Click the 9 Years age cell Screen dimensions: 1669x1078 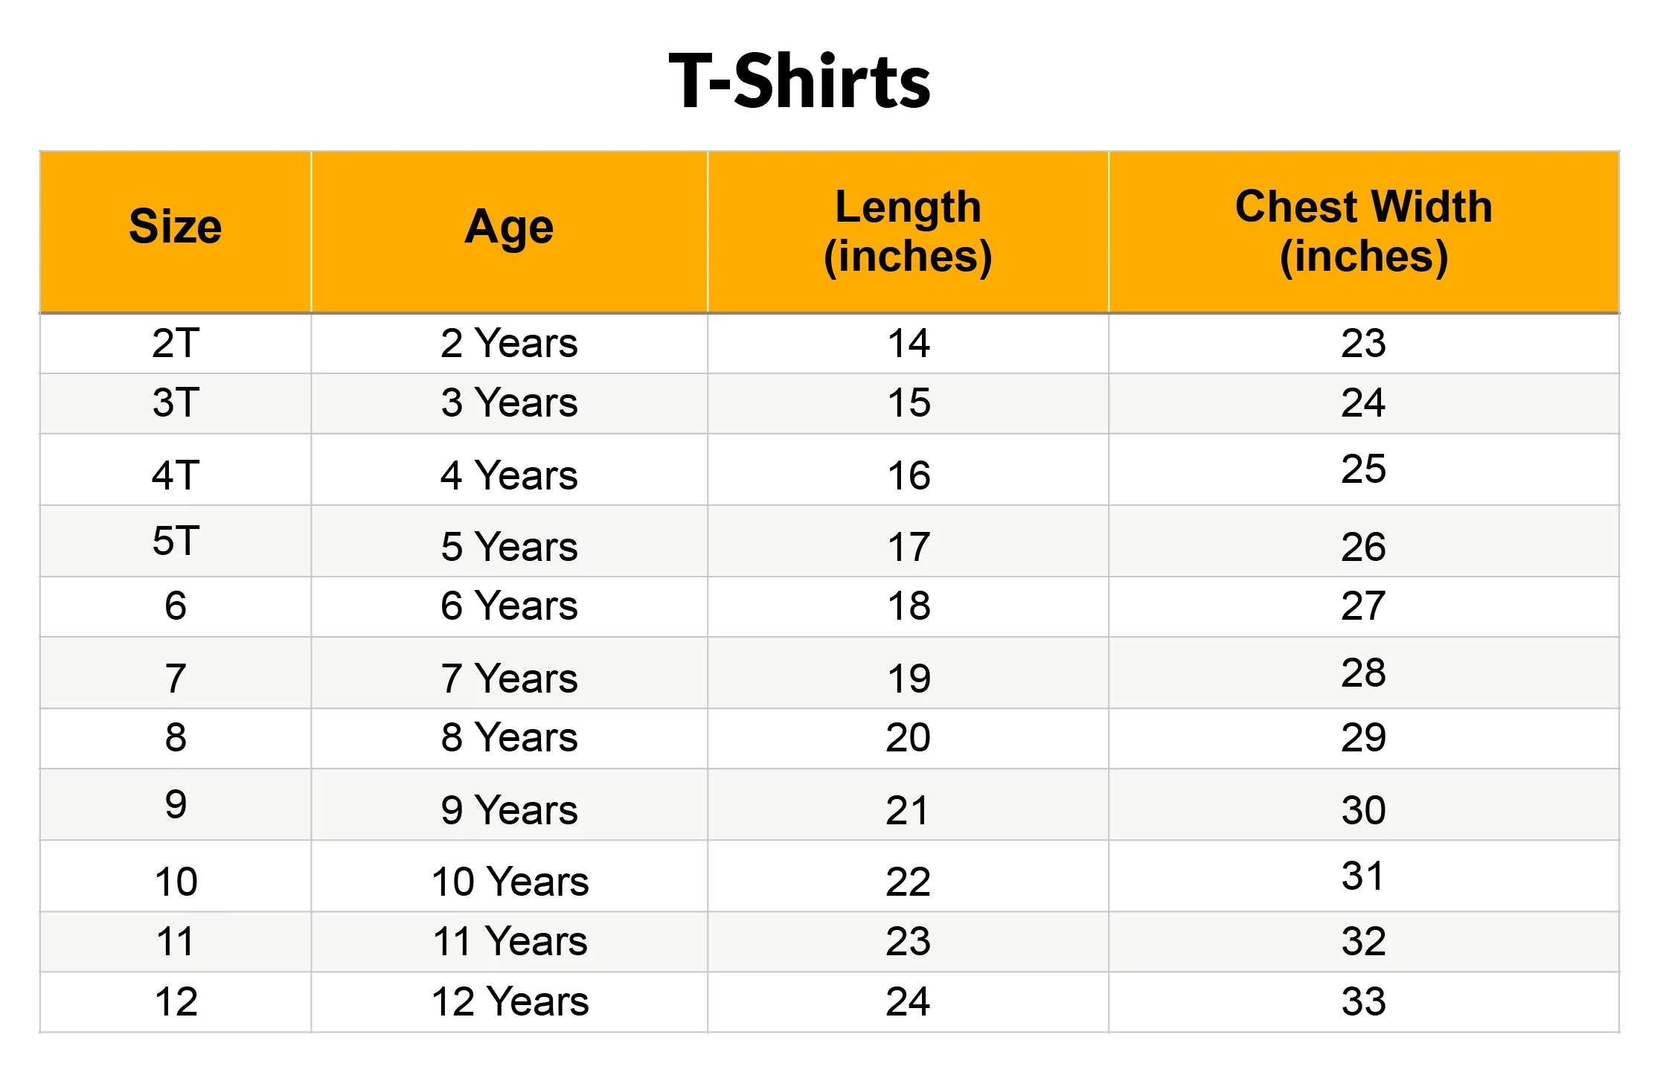coord(509,805)
